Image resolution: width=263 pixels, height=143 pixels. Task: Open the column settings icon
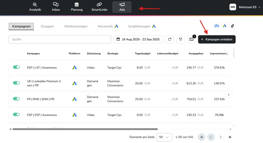click(191, 39)
